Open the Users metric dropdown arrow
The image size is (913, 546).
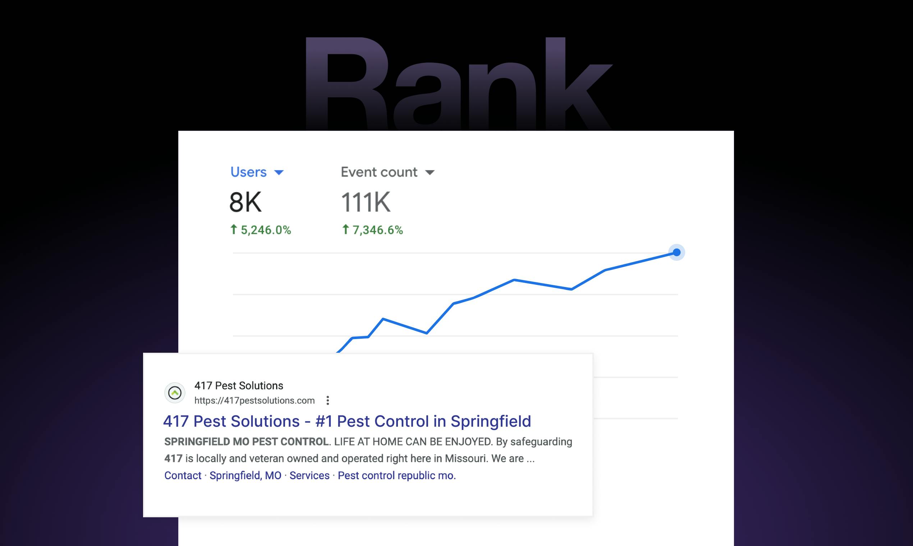[x=279, y=172]
